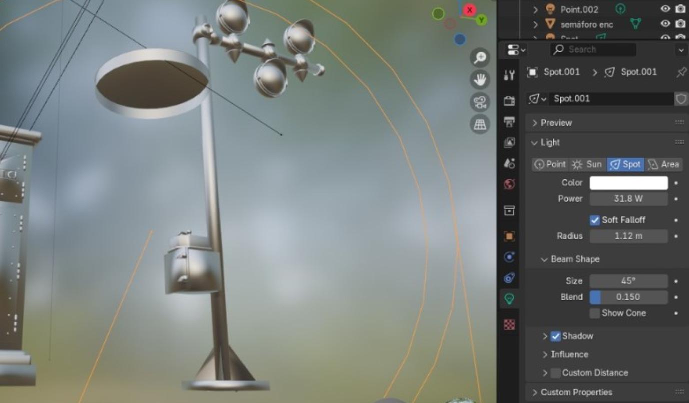The height and width of the screenshot is (403, 689).
Task: Open the Tool properties tab
Action: pos(509,75)
